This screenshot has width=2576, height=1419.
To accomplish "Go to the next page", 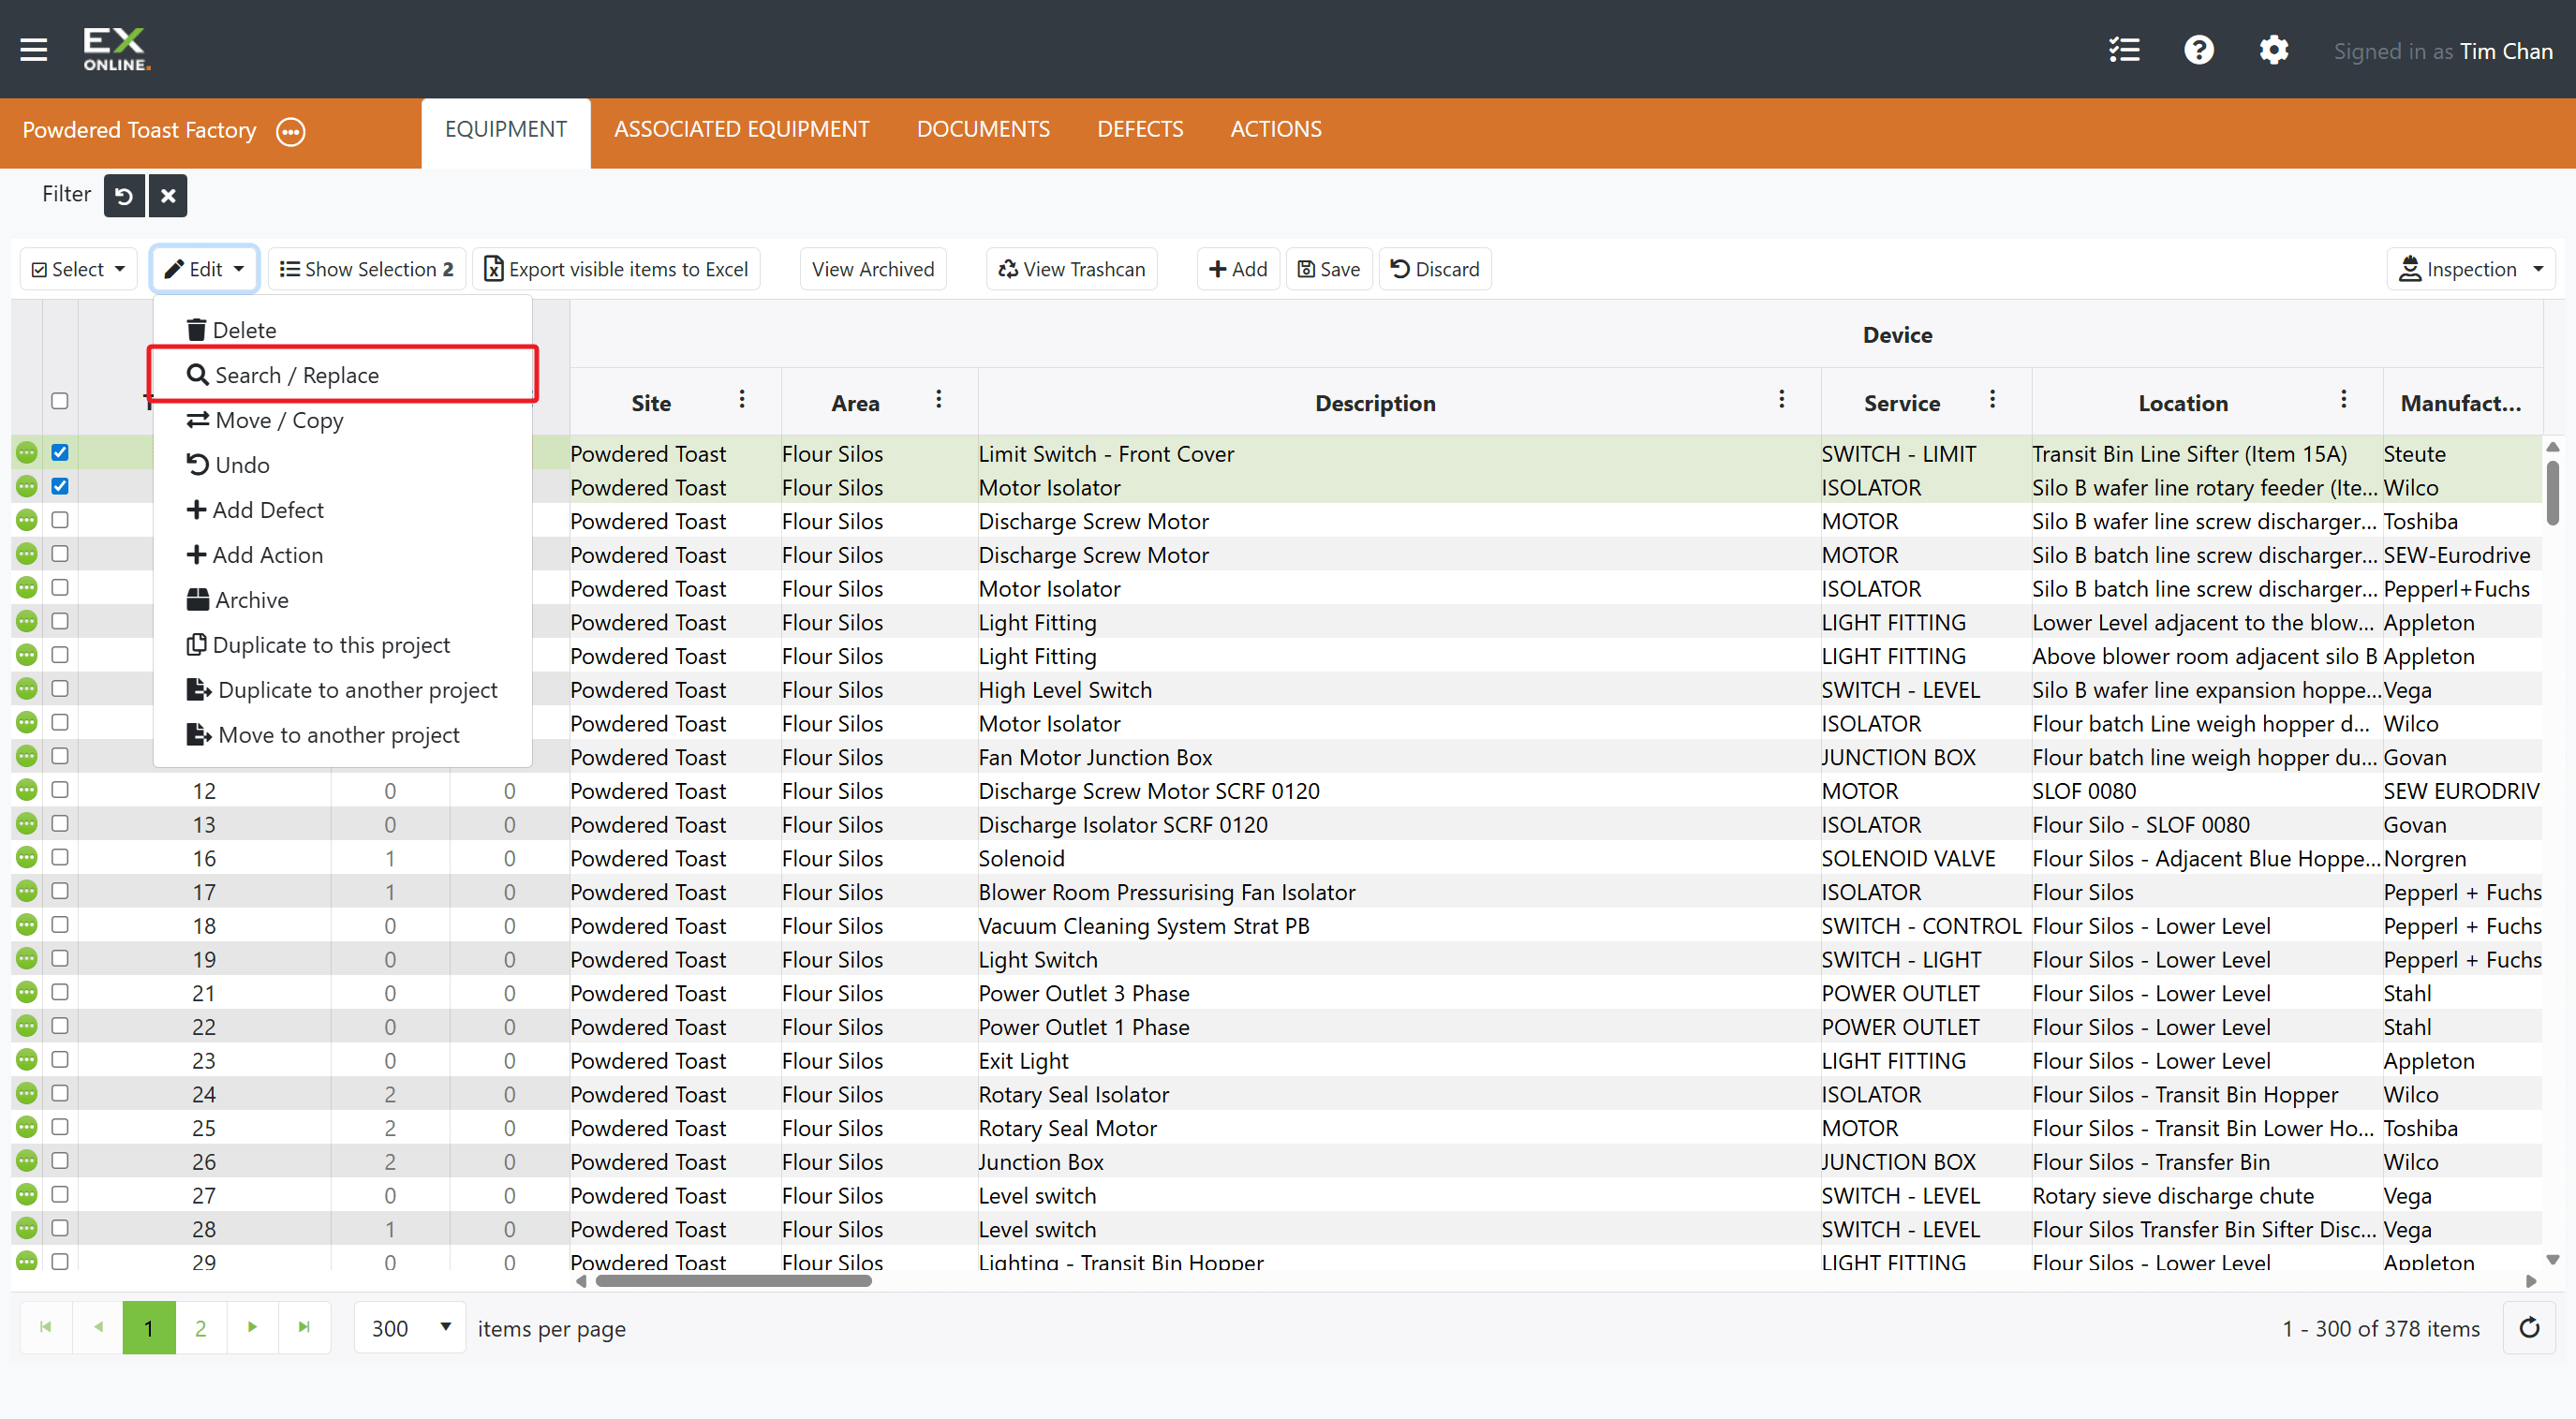I will click(x=252, y=1327).
